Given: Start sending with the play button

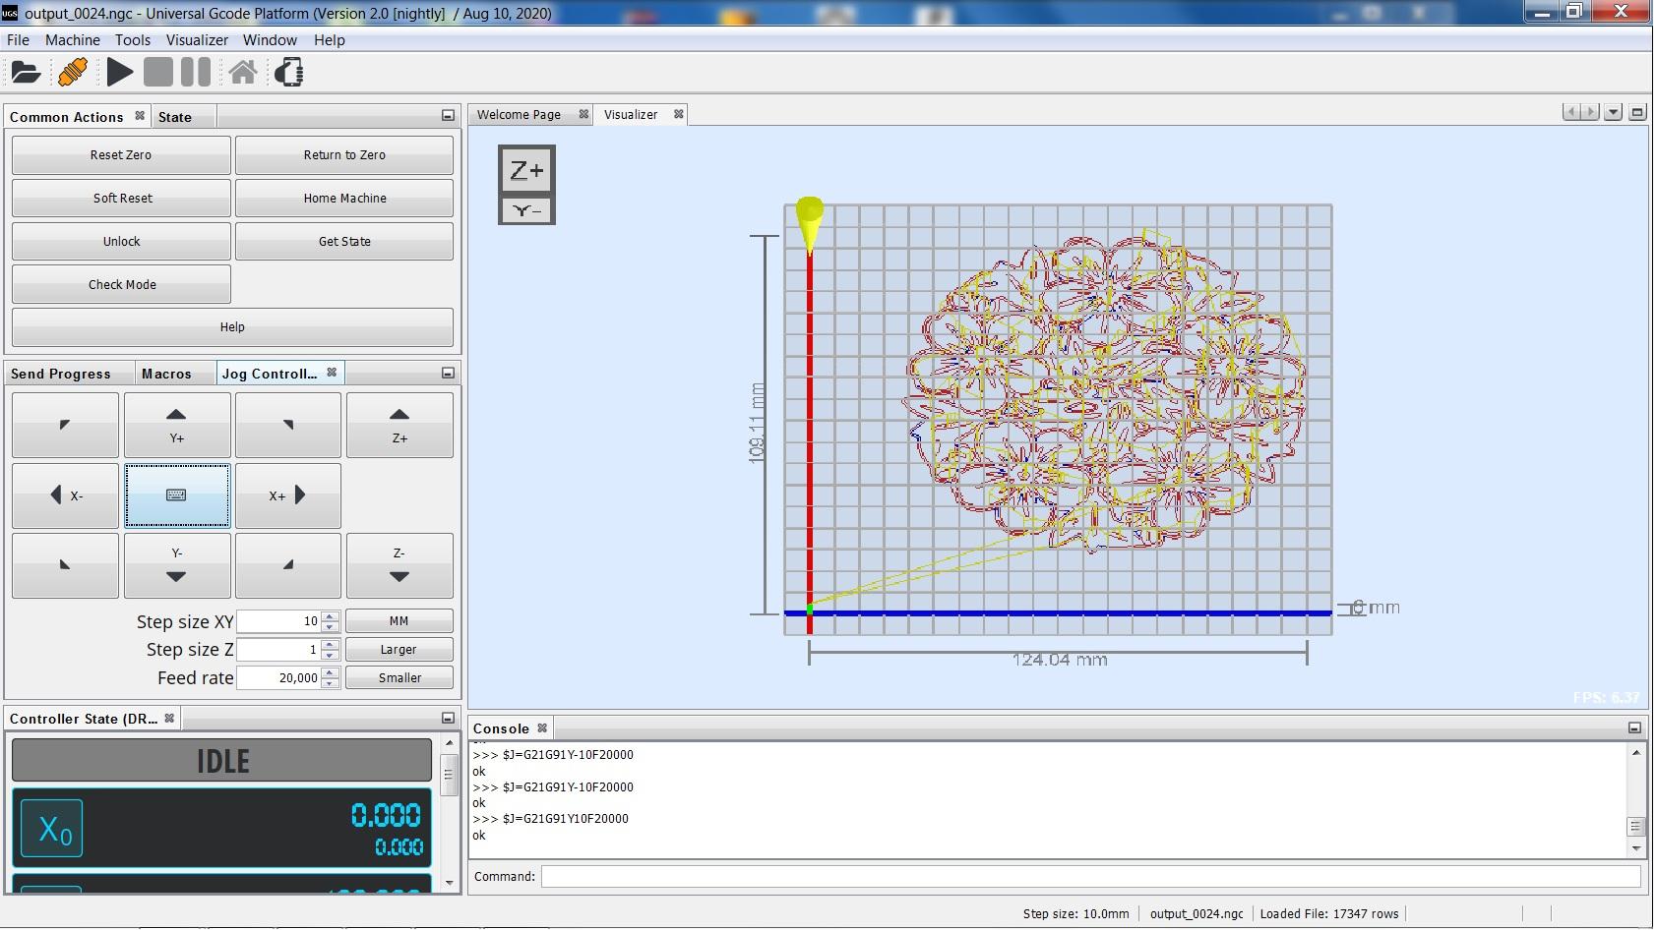Looking at the screenshot, I should (x=120, y=72).
